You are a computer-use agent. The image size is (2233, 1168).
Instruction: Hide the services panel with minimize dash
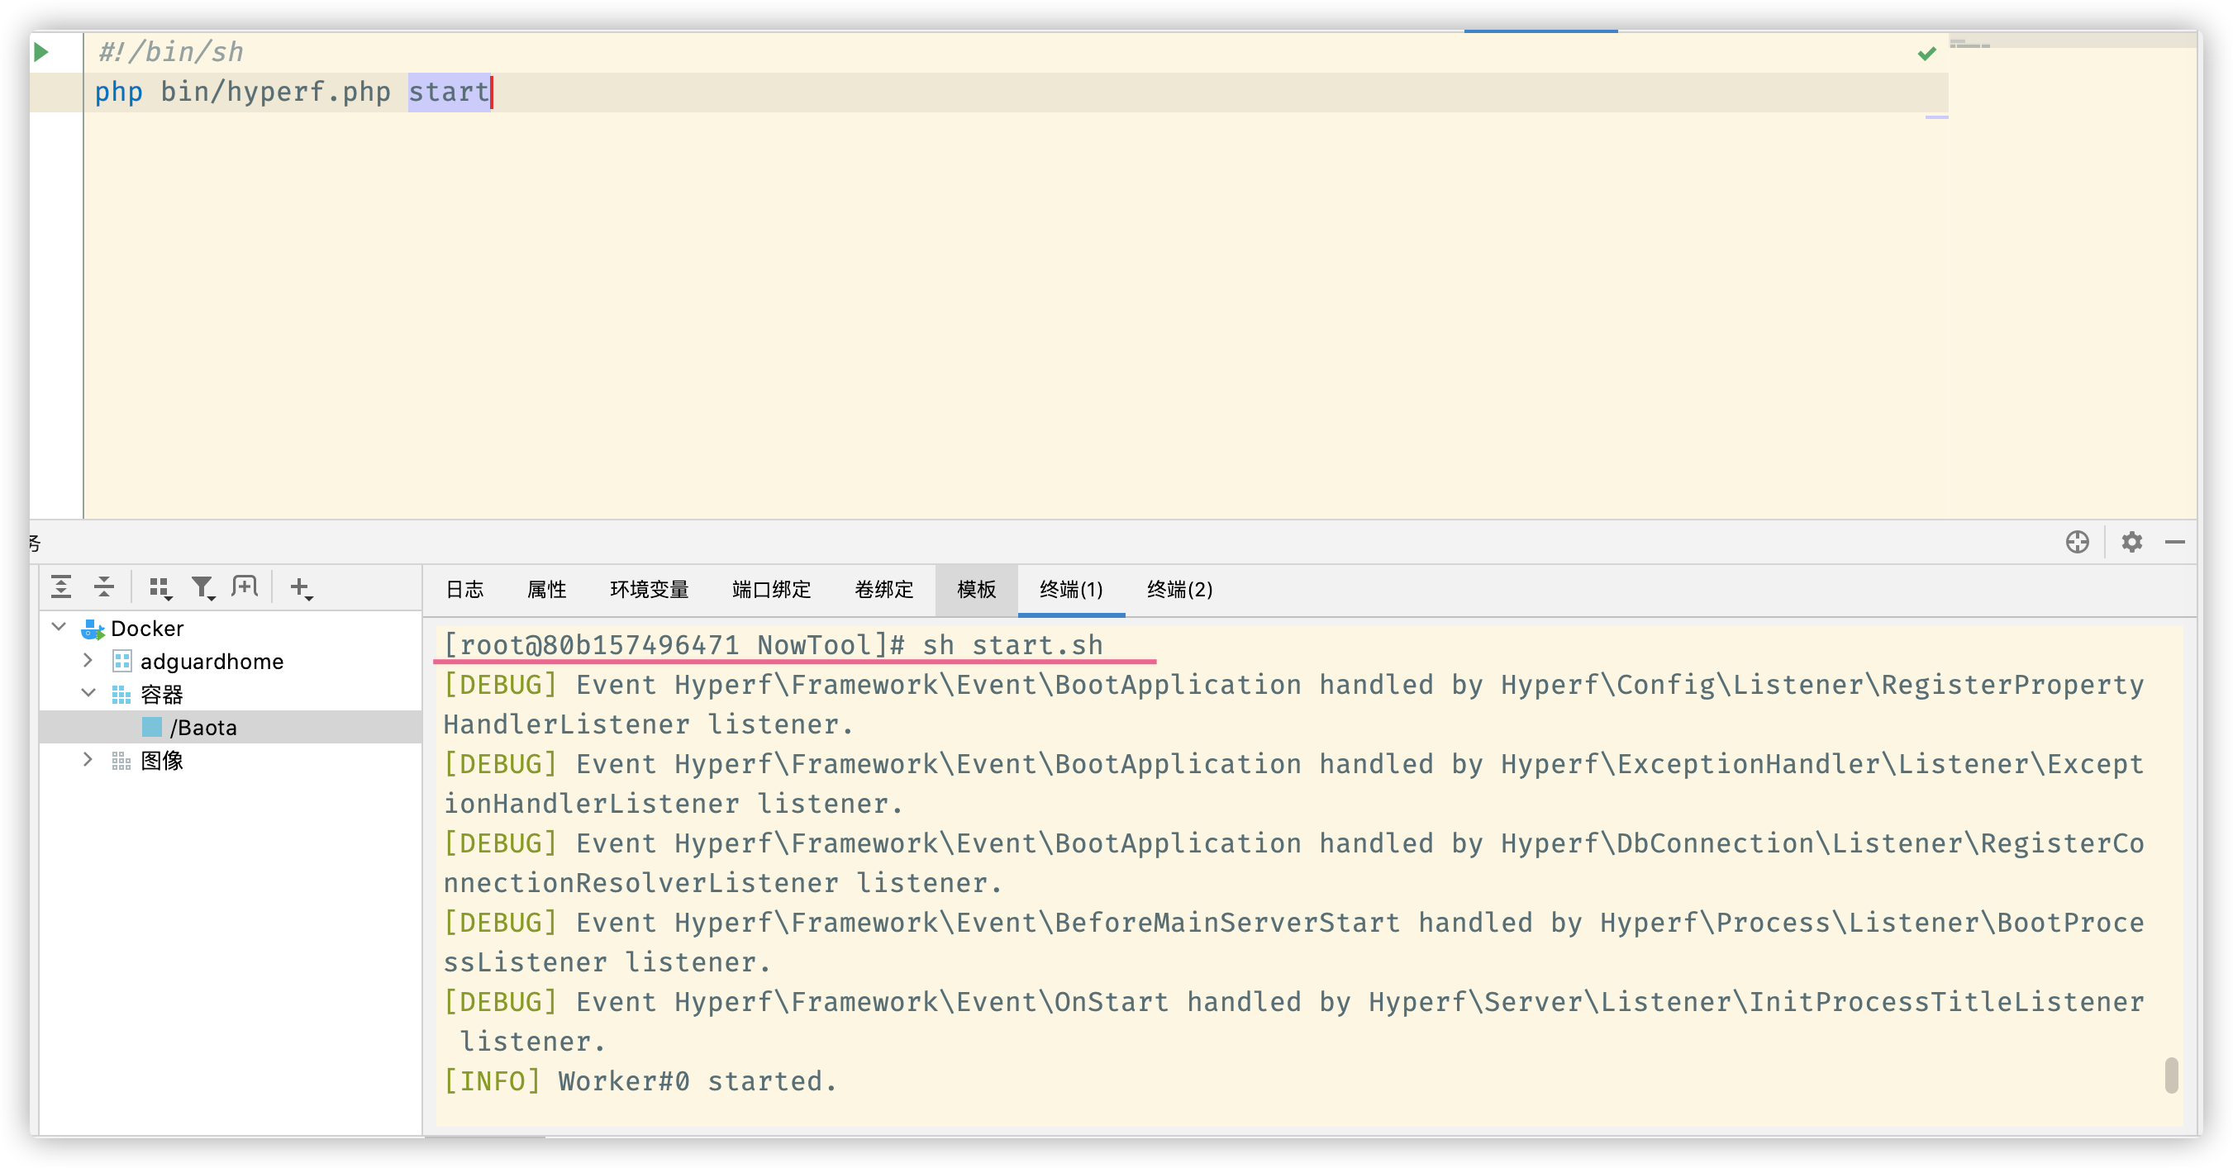pyautogui.click(x=2175, y=543)
